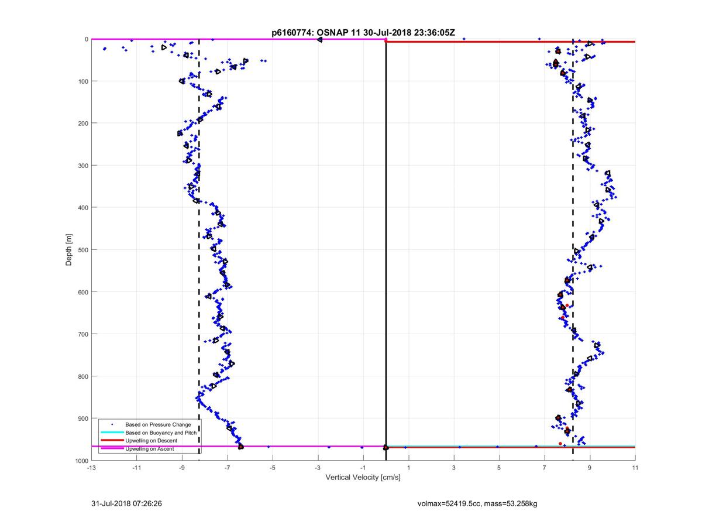The image size is (702, 518).
Task: Click the depth tick label '300'
Action: [83, 166]
